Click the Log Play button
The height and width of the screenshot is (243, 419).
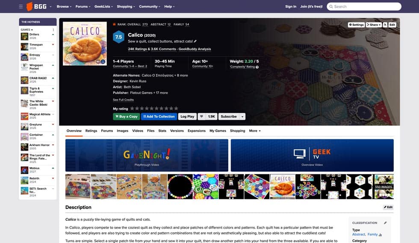click(x=187, y=116)
